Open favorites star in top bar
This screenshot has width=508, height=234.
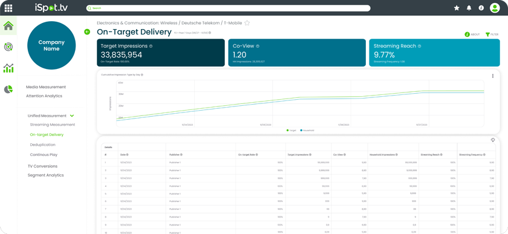coord(457,8)
